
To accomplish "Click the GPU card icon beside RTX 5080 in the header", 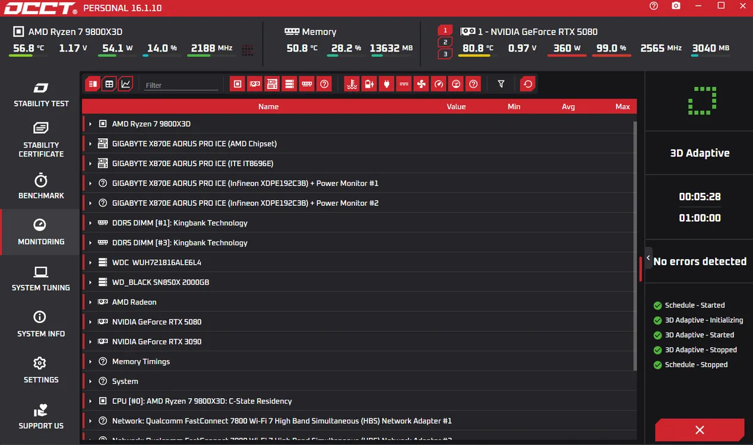I will coord(468,31).
